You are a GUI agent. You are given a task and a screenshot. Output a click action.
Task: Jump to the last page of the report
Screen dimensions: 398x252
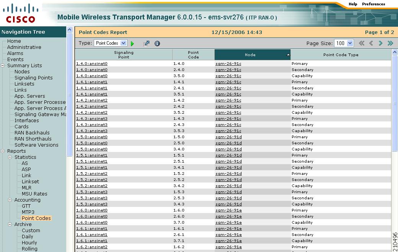[390, 43]
